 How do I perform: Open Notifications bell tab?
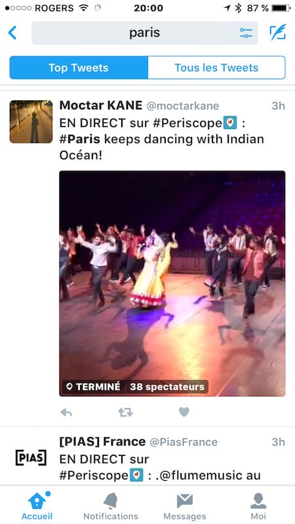[111, 506]
